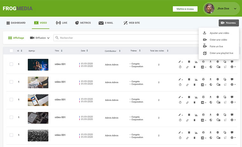Viewport: 242px width, 147px height.
Task: Sort table by Contributeur column arrows
Action: click(x=120, y=51)
